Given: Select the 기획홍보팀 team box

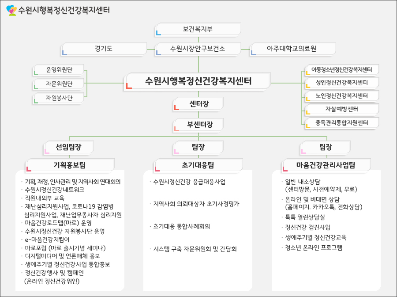Looking at the screenshot, I should pyautogui.click(x=71, y=165).
